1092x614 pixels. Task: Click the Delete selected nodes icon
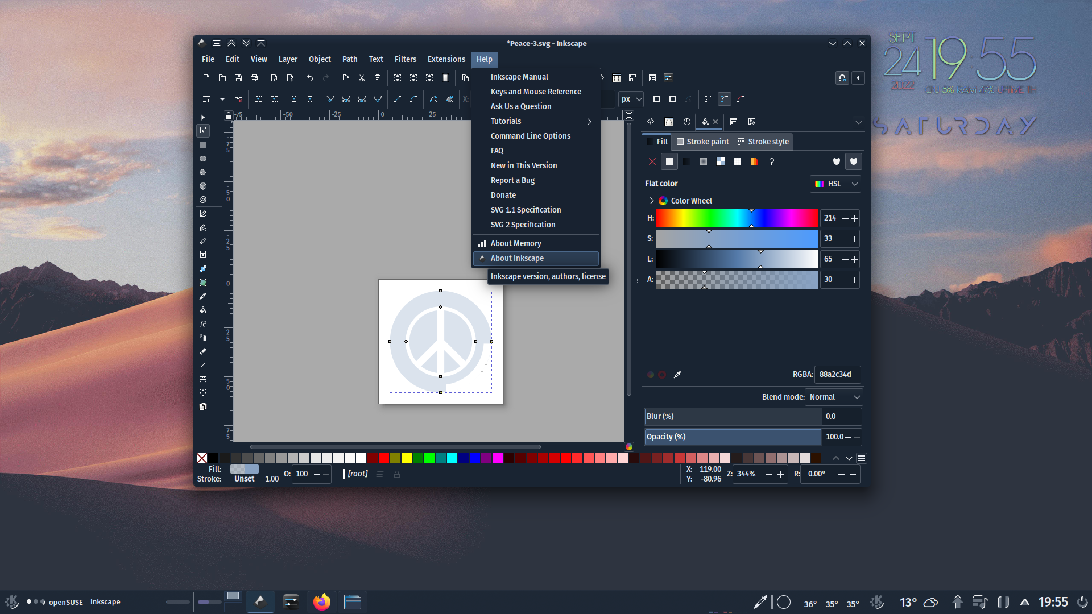point(238,99)
